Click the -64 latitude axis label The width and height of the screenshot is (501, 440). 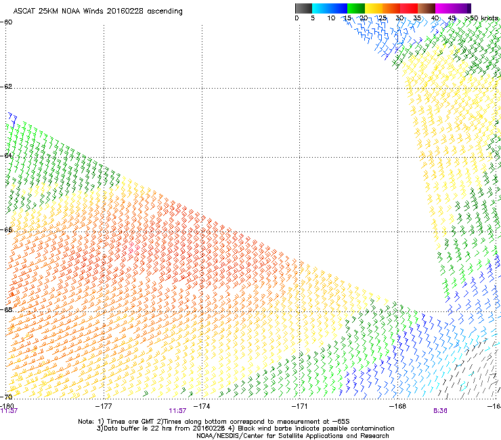(6, 156)
